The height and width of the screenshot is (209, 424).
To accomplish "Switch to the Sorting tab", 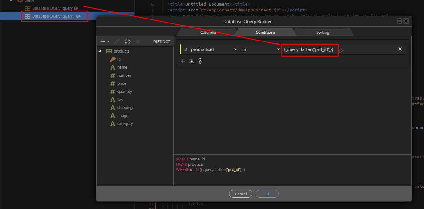I will 322,32.
